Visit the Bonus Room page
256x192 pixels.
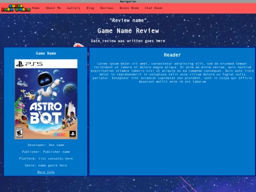coord(129,8)
